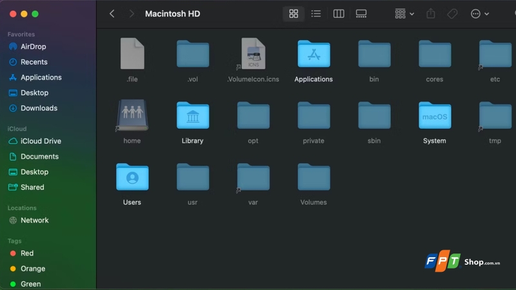Viewport: 516px width, 290px height.
Task: Open AirDrop in the sidebar
Action: [x=27, y=46]
